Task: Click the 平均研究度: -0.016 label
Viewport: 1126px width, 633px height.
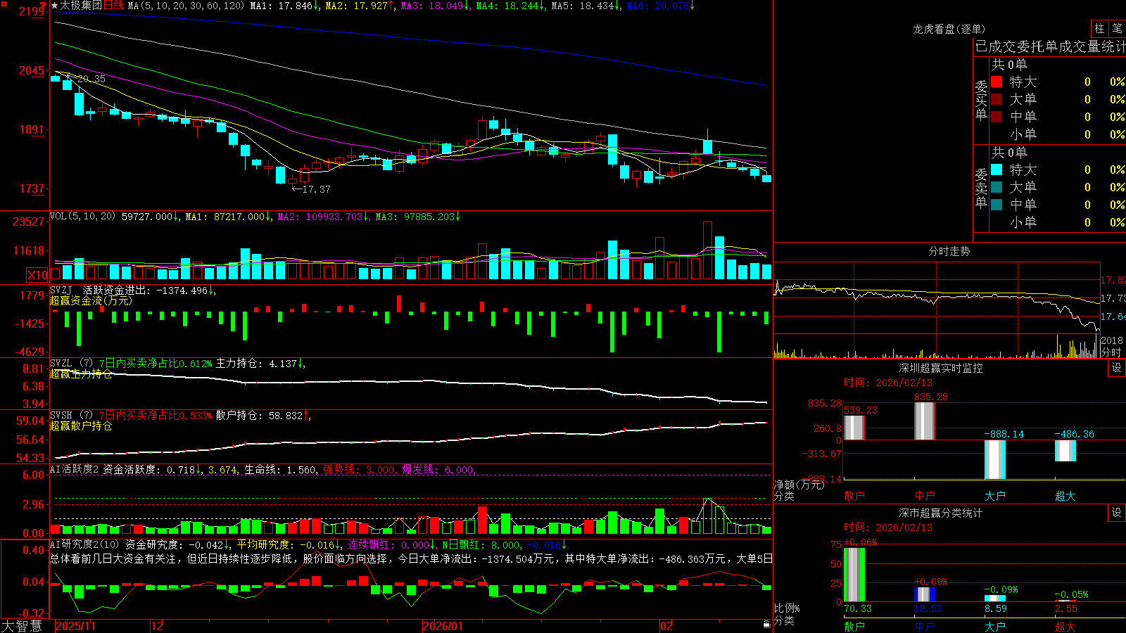Action: [x=286, y=544]
